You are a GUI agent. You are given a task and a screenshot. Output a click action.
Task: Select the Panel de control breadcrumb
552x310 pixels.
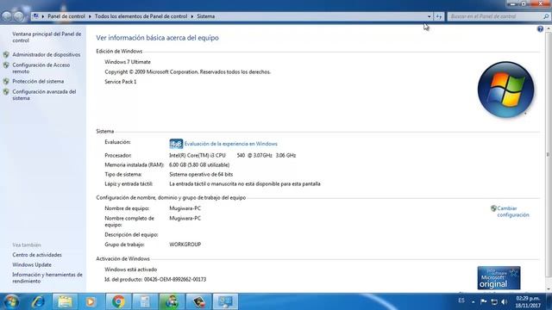(x=66, y=16)
